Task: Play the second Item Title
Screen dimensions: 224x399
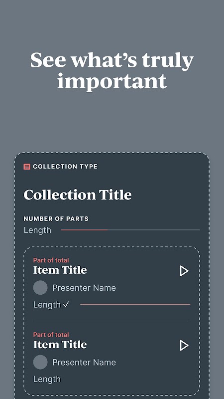Action: [x=184, y=346]
